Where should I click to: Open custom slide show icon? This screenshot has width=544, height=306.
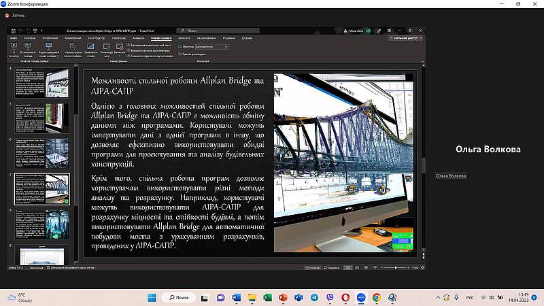[48, 46]
